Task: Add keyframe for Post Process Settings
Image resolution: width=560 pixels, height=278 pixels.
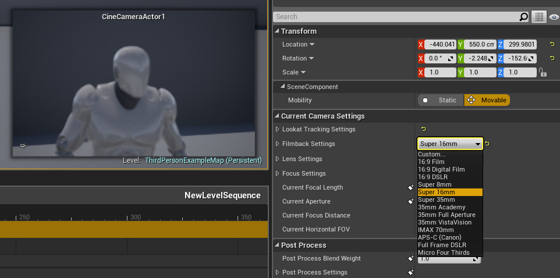Action: [411, 272]
